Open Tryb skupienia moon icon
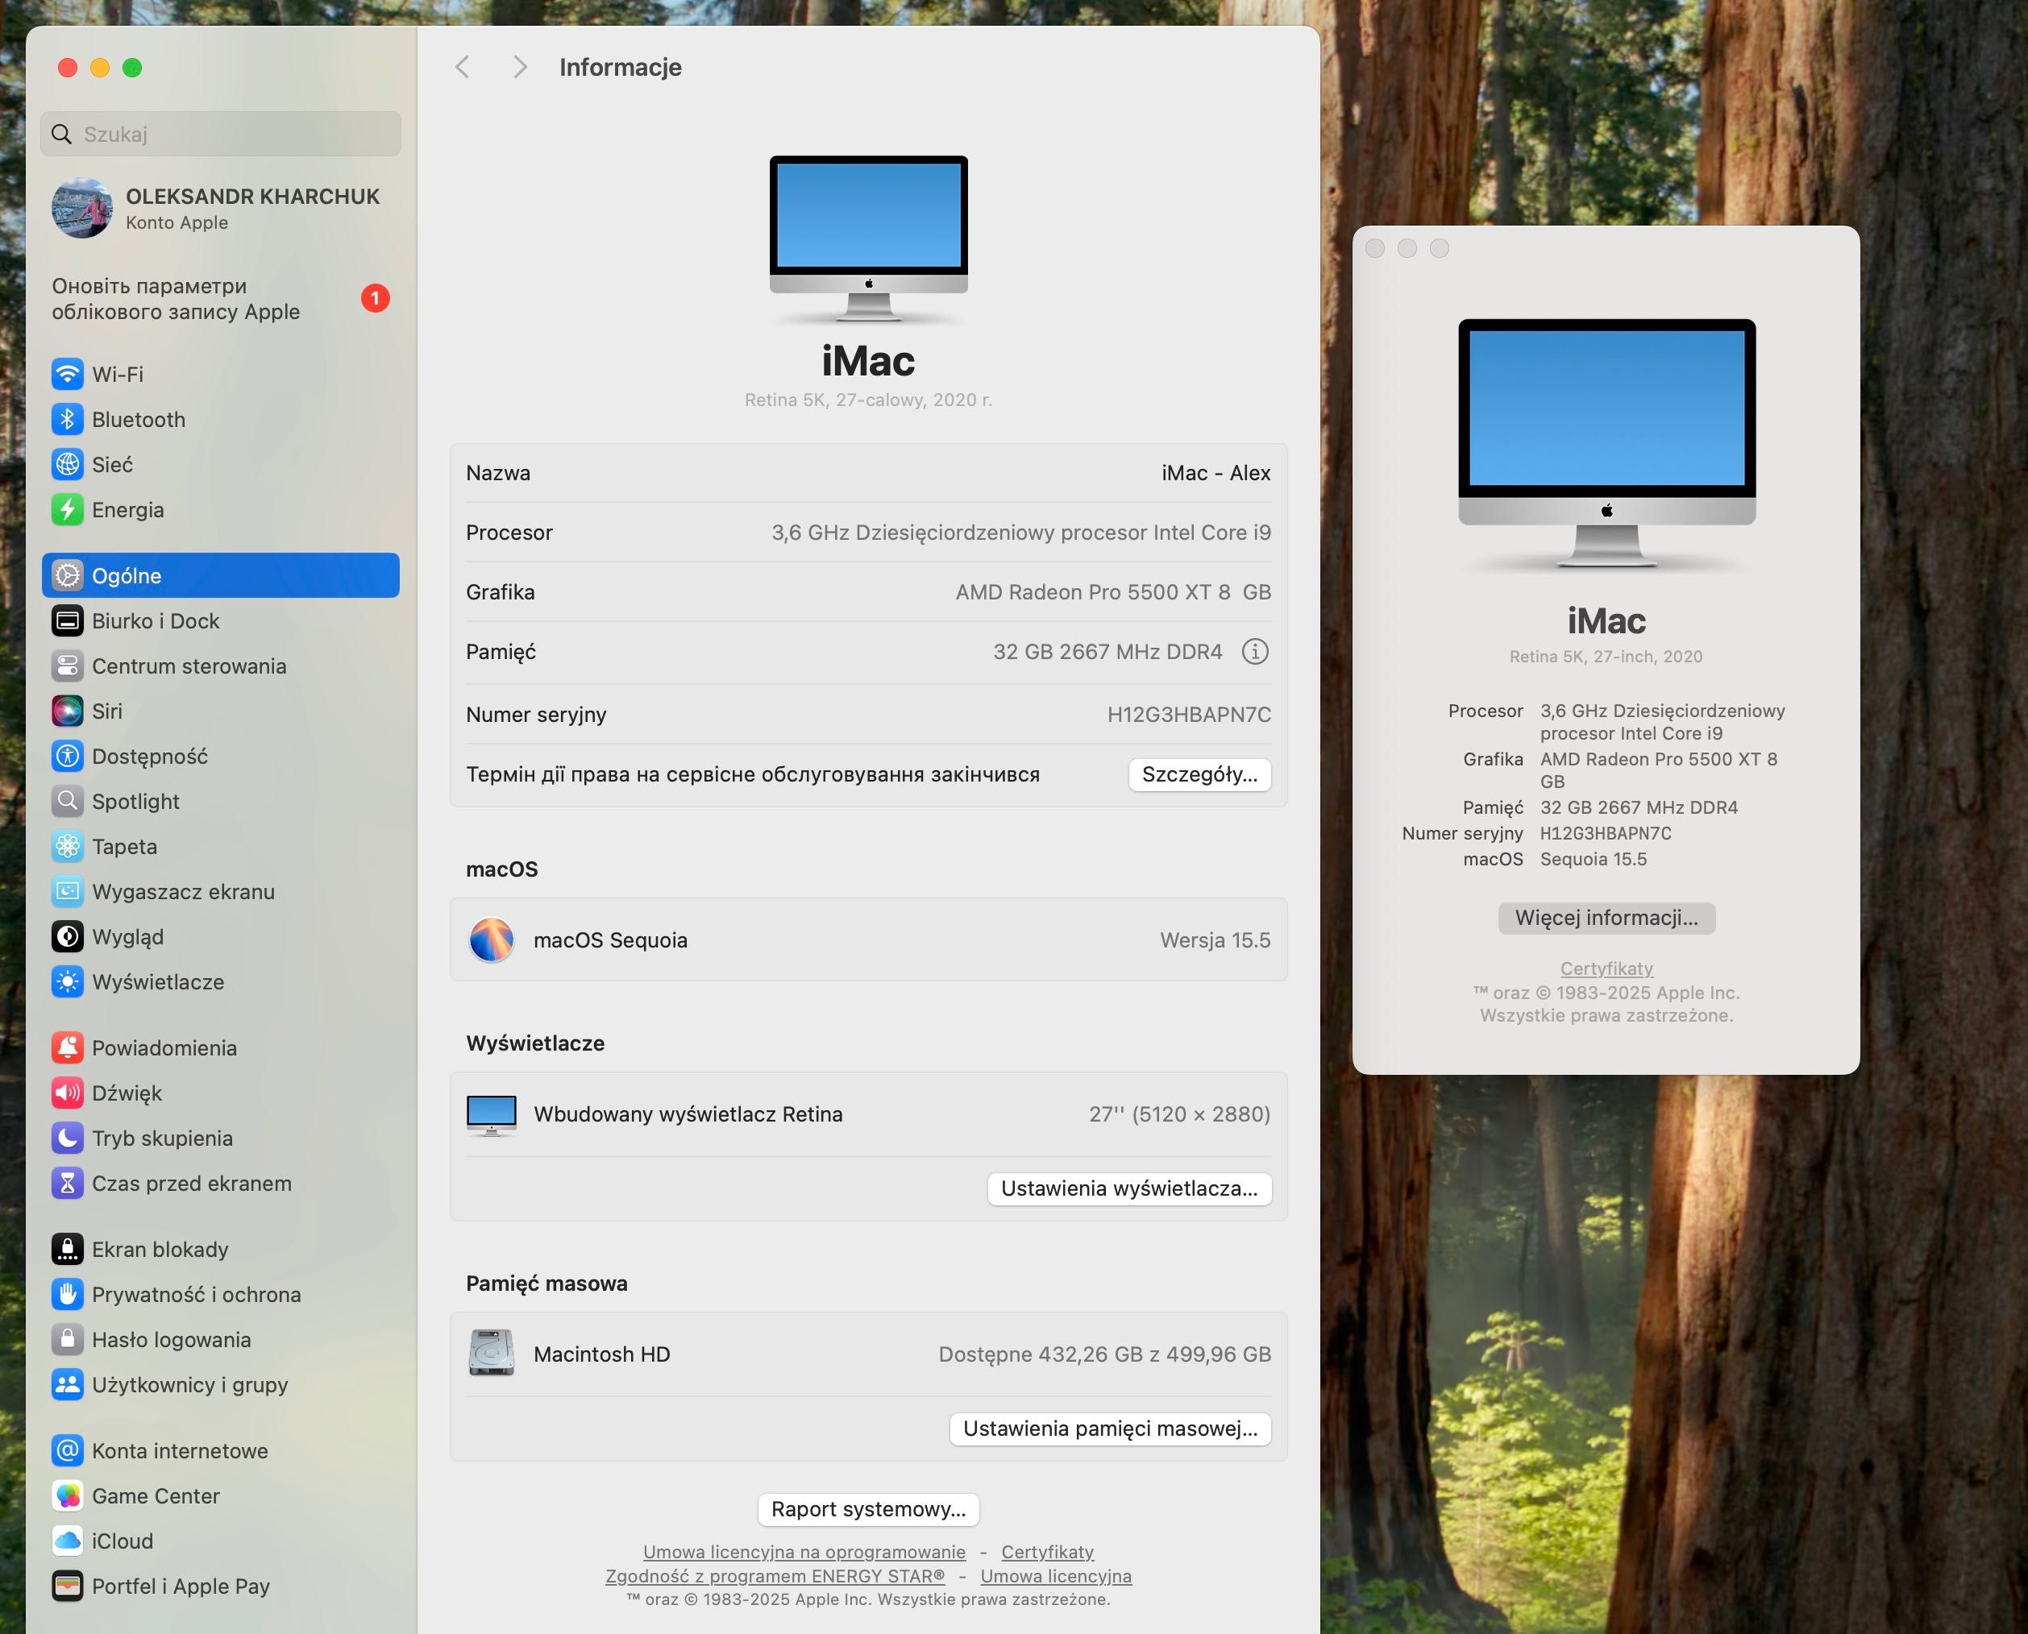Screen dimensions: 2028x1634 (67, 1139)
